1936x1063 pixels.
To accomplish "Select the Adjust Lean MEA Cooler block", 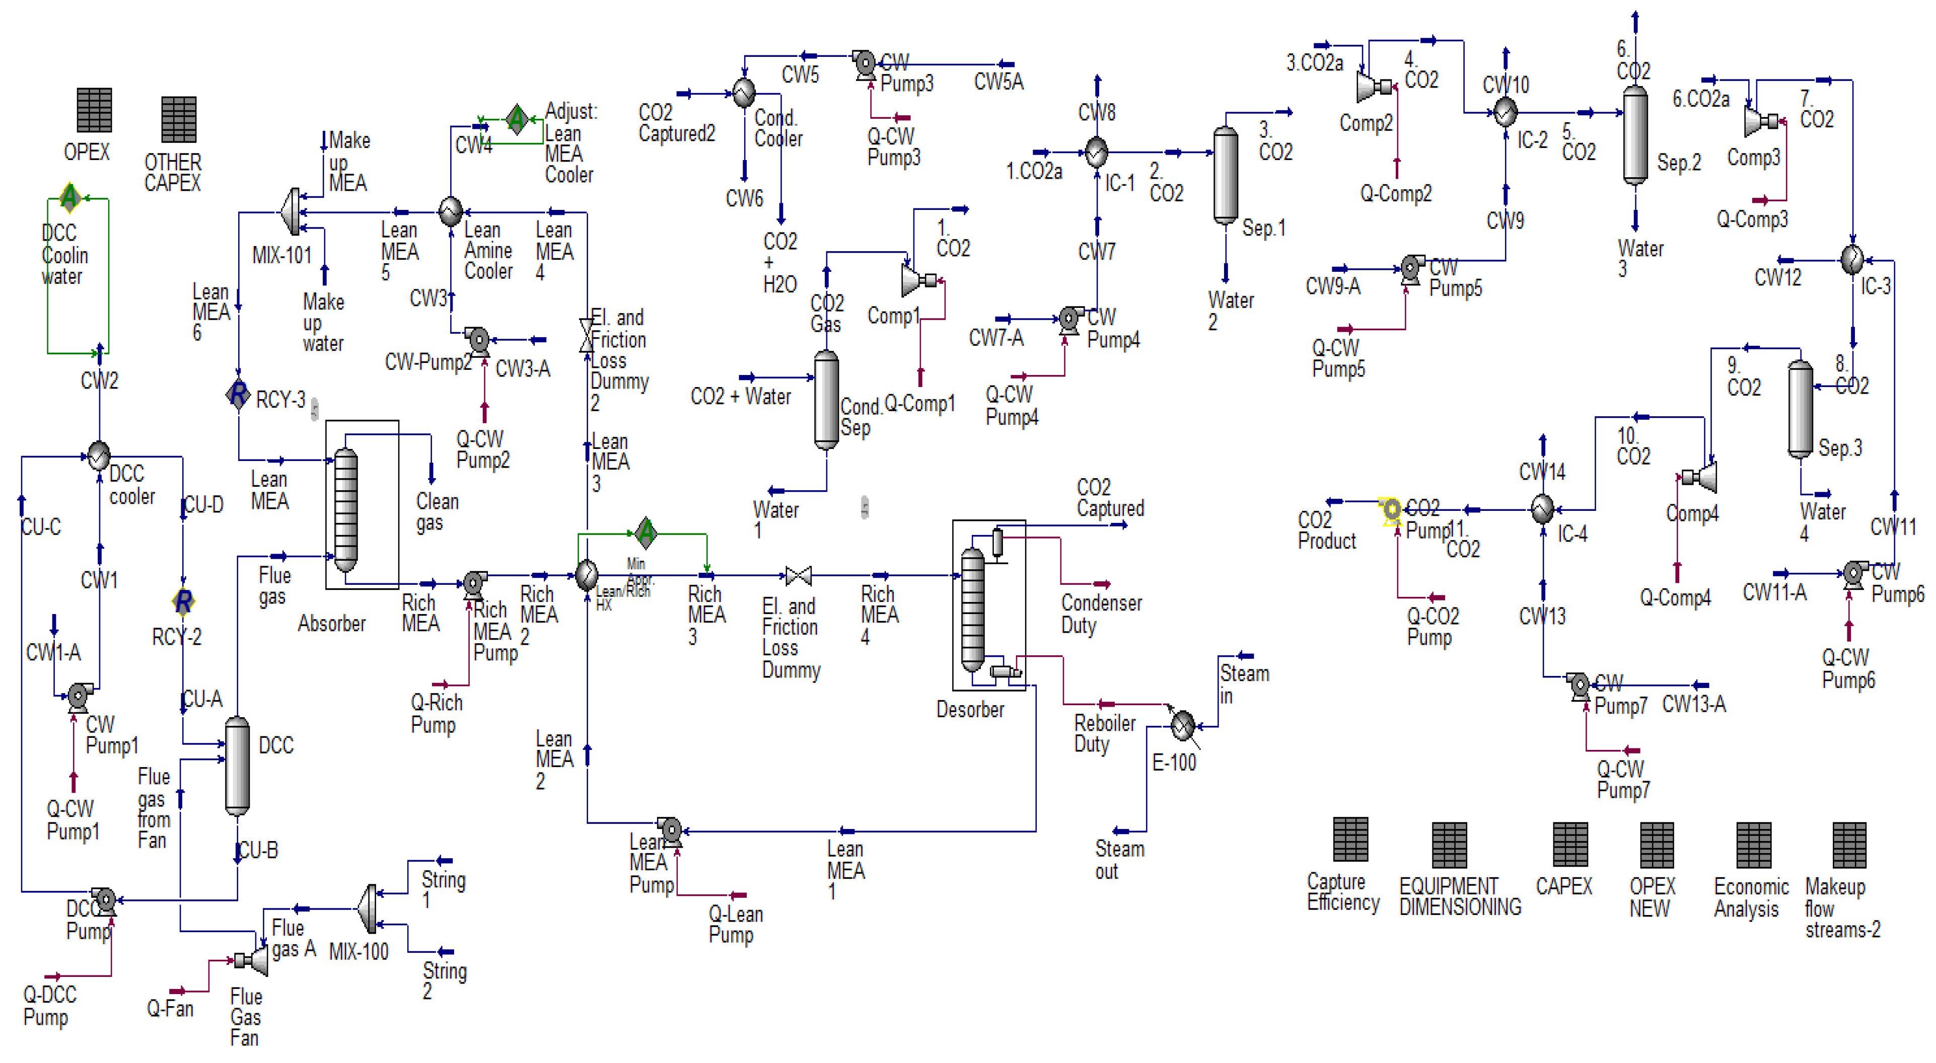I will point(516,119).
